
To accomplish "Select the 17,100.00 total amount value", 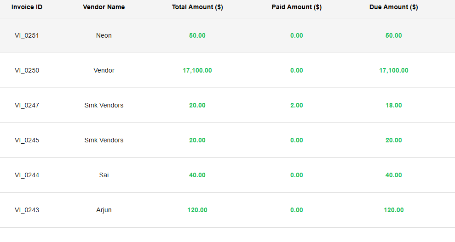I will (197, 70).
